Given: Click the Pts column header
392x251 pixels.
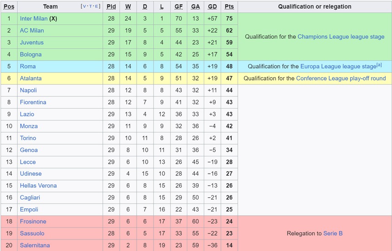Looking at the screenshot, I should pyautogui.click(x=229, y=6).
